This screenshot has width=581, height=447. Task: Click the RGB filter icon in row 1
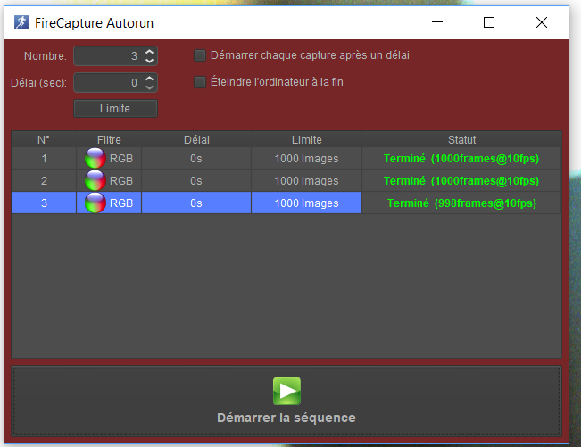[95, 159]
